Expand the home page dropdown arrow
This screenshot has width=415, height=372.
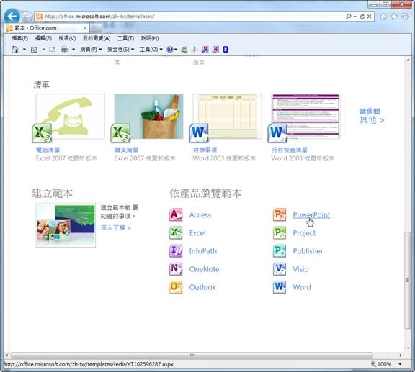tap(24, 50)
